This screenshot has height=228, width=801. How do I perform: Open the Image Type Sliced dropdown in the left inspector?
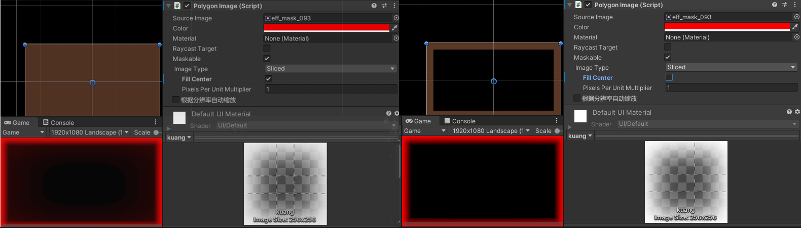coord(331,69)
